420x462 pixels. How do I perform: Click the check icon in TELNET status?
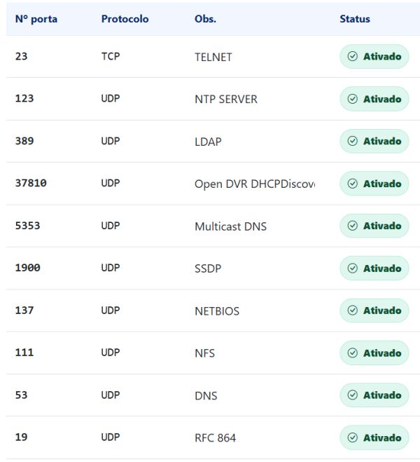click(353, 57)
